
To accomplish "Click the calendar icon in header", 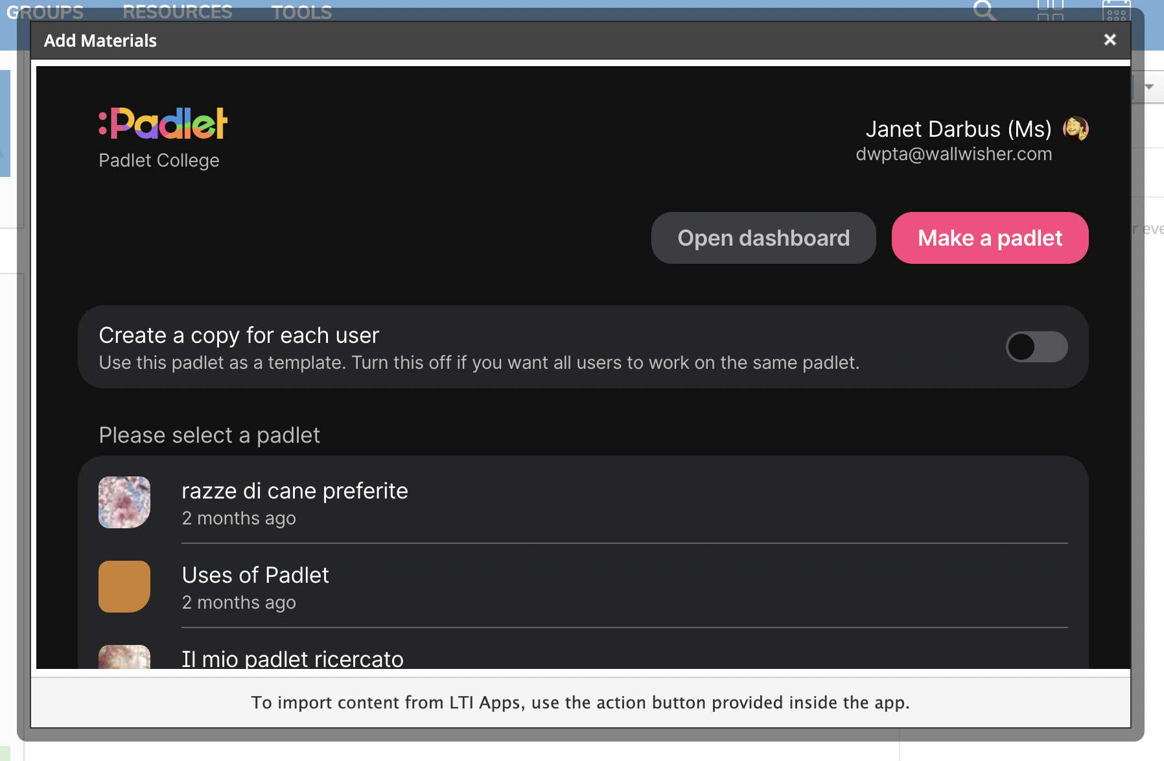I will 1116,10.
